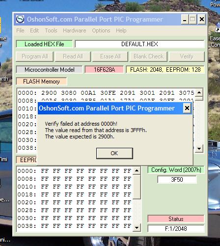The width and height of the screenshot is (220, 246).
Task: Select EEPROM row 0028 in memory list
Action: pos(75,210)
